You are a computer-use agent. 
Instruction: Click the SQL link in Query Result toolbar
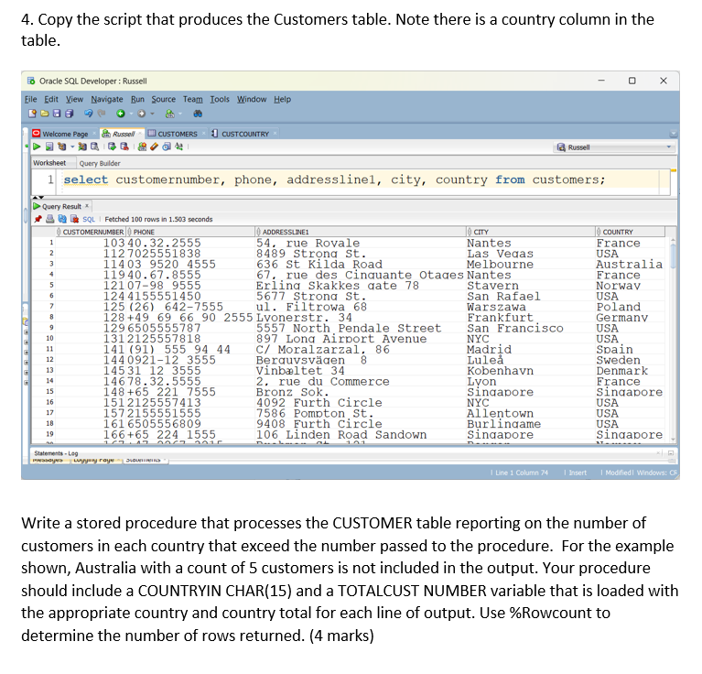click(89, 220)
